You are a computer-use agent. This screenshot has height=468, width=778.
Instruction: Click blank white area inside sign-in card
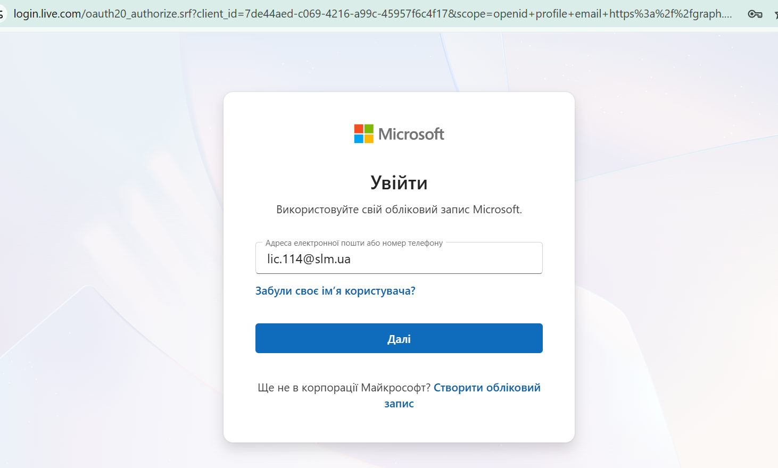pos(399,425)
